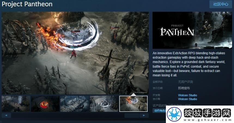Select the second thumbnail with red circle
Viewport: 234px width, 123px height.
(45, 104)
